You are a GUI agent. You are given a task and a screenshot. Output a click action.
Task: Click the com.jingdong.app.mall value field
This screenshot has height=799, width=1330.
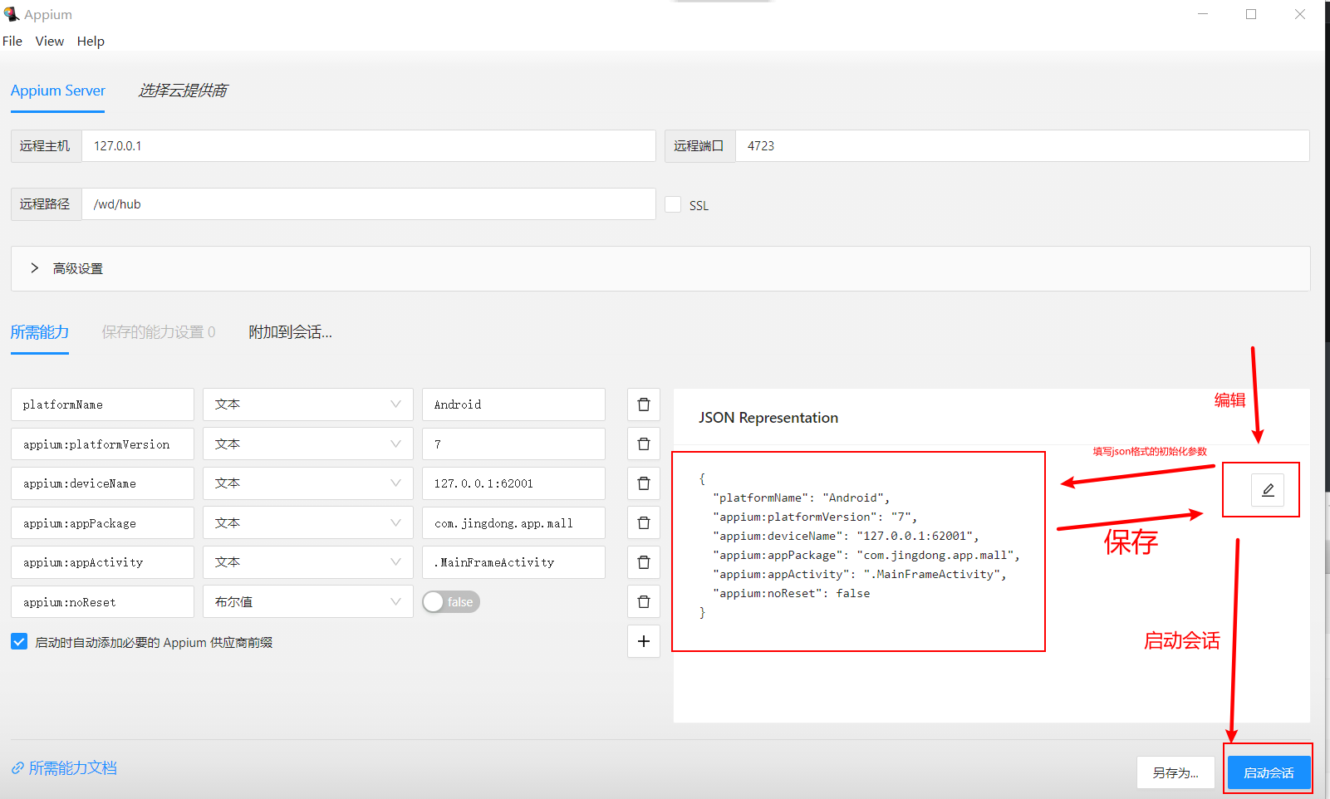[513, 523]
